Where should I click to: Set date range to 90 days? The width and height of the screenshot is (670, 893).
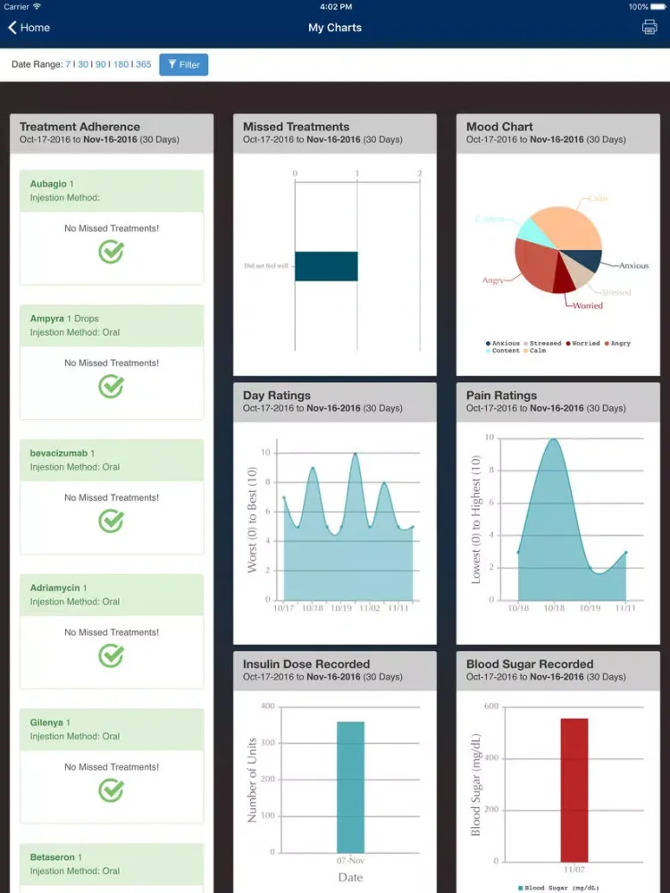(x=100, y=64)
